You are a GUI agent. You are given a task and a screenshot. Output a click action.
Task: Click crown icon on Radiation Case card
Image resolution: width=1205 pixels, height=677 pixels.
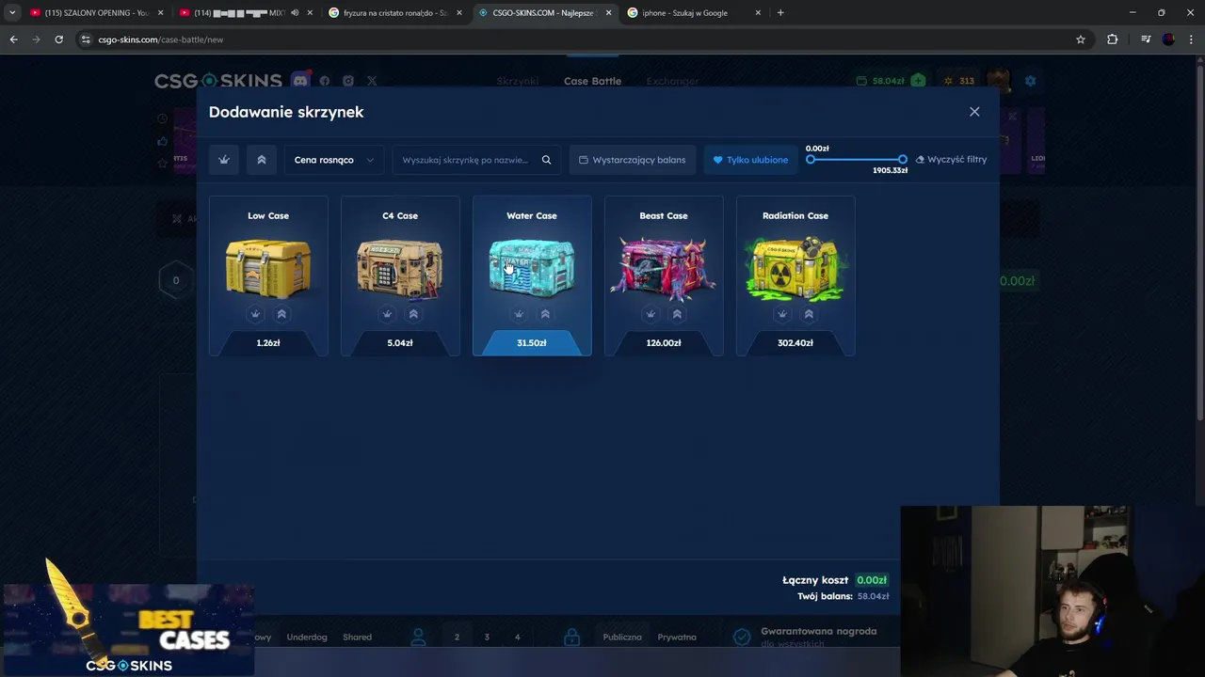[782, 314]
